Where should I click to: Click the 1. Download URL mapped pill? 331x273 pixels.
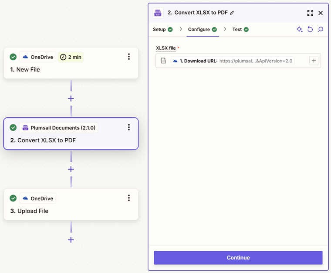tap(233, 61)
